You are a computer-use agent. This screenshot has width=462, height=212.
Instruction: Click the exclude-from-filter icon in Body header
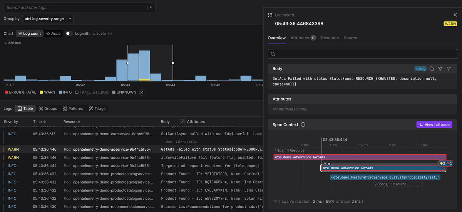point(449,69)
